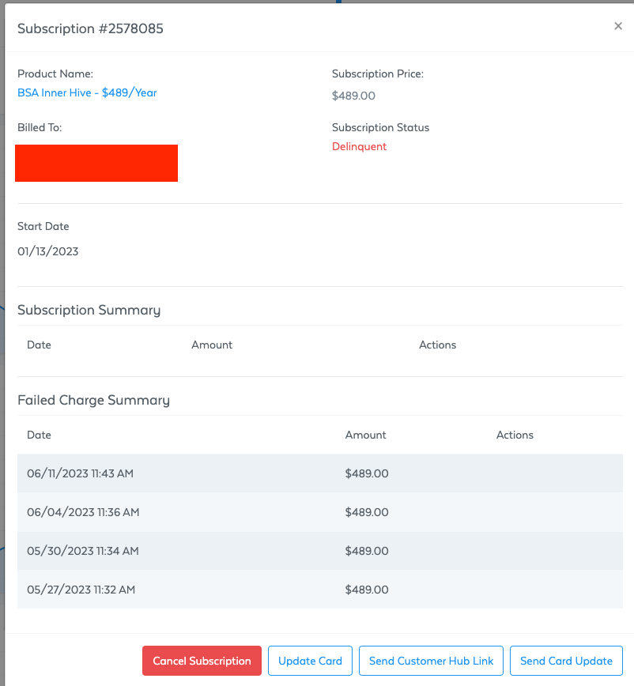This screenshot has height=686, width=634.
Task: Send Card Update request
Action: [x=566, y=661]
